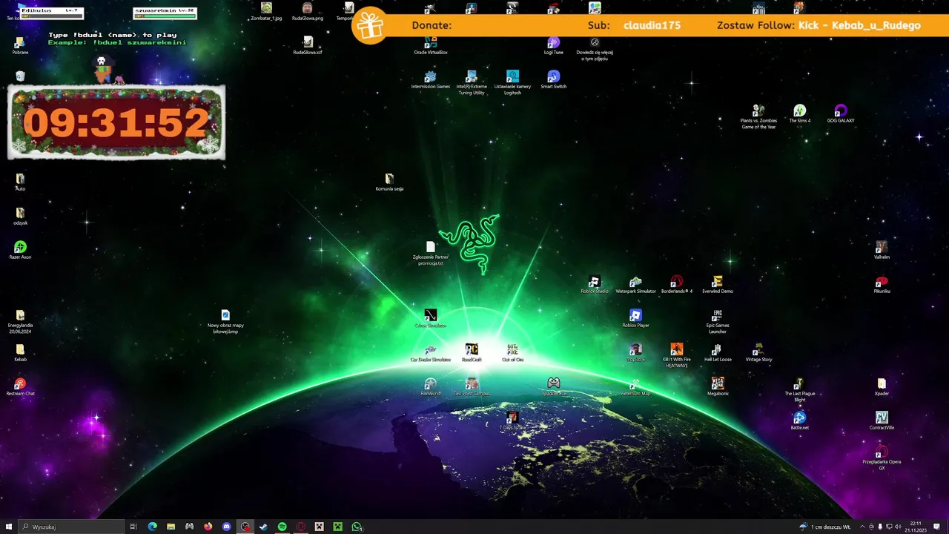Open the Aeternum Map shortcut

635,386
